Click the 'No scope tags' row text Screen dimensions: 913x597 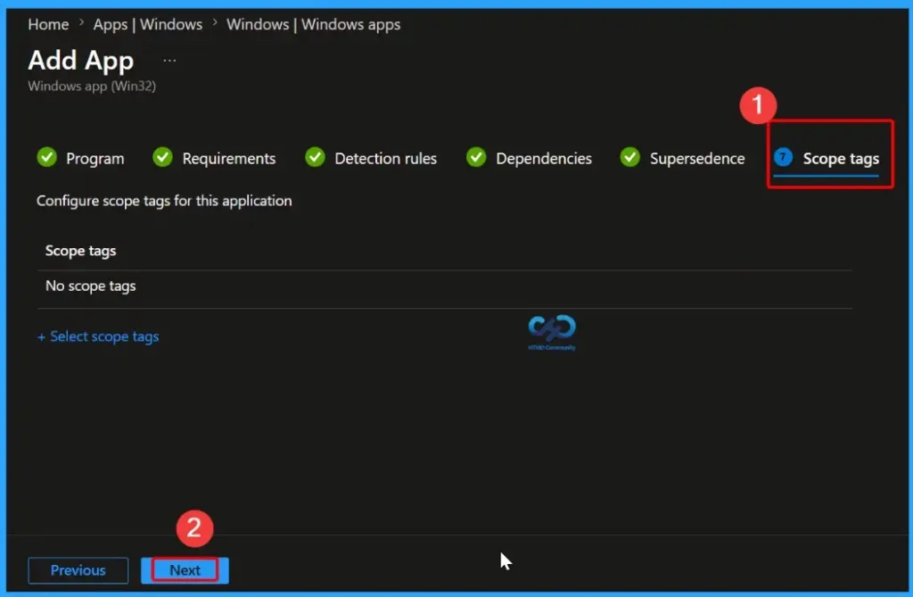[x=91, y=286]
